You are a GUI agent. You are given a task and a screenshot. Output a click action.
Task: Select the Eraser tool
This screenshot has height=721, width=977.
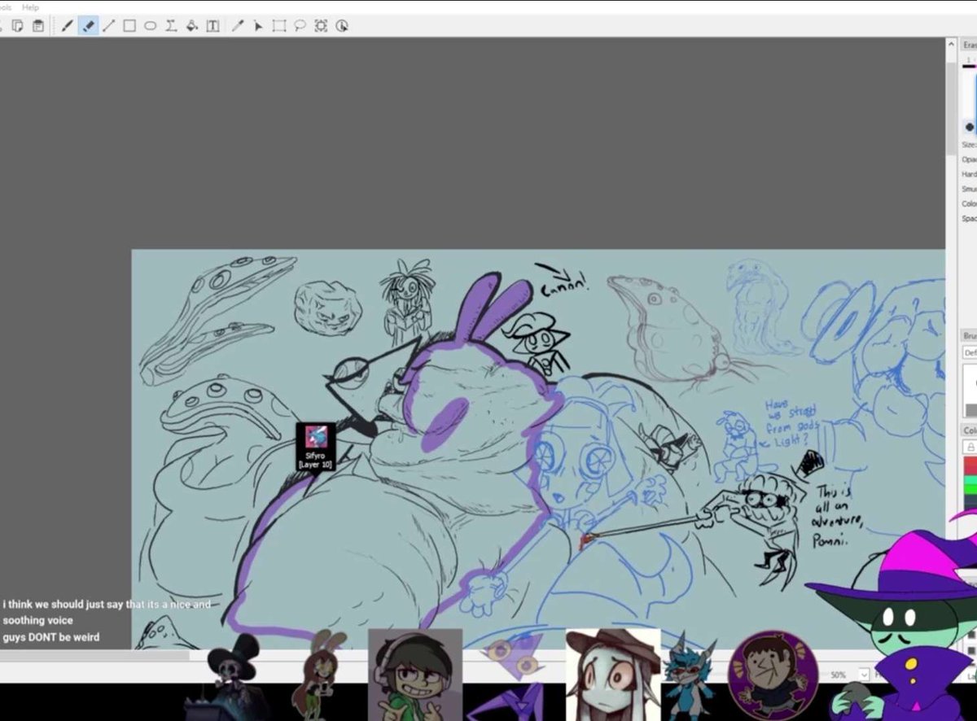88,26
